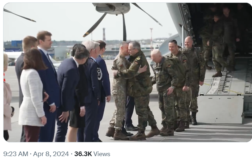Image resolution: width=252 pixels, height=161 pixels.
Task: Click the Views label
Action: [102, 154]
